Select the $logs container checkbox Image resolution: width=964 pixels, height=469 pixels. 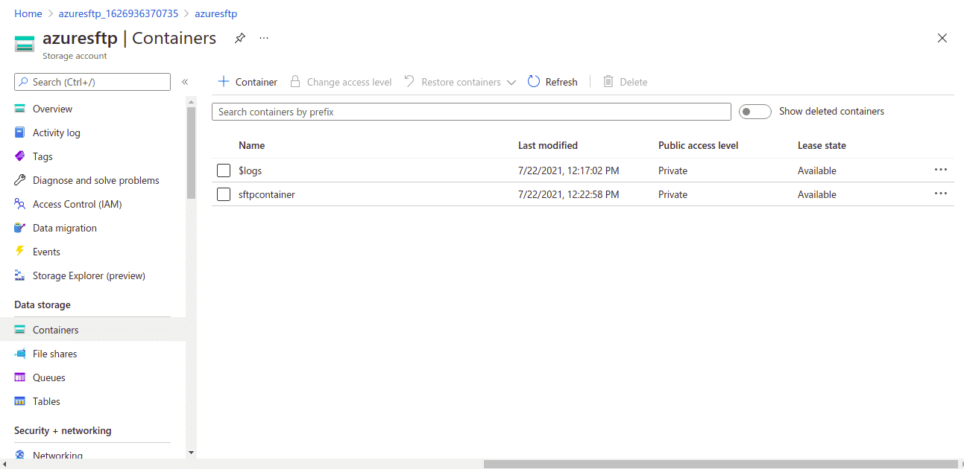(224, 170)
